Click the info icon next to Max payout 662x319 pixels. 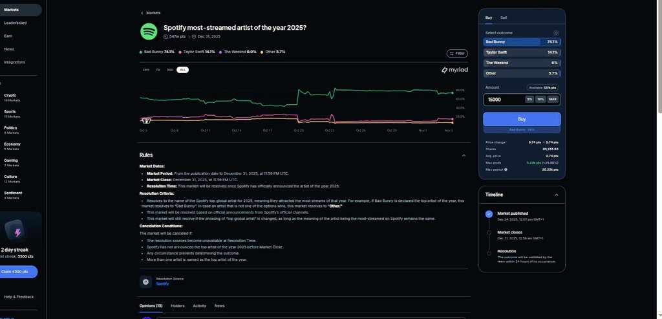pyautogui.click(x=506, y=170)
